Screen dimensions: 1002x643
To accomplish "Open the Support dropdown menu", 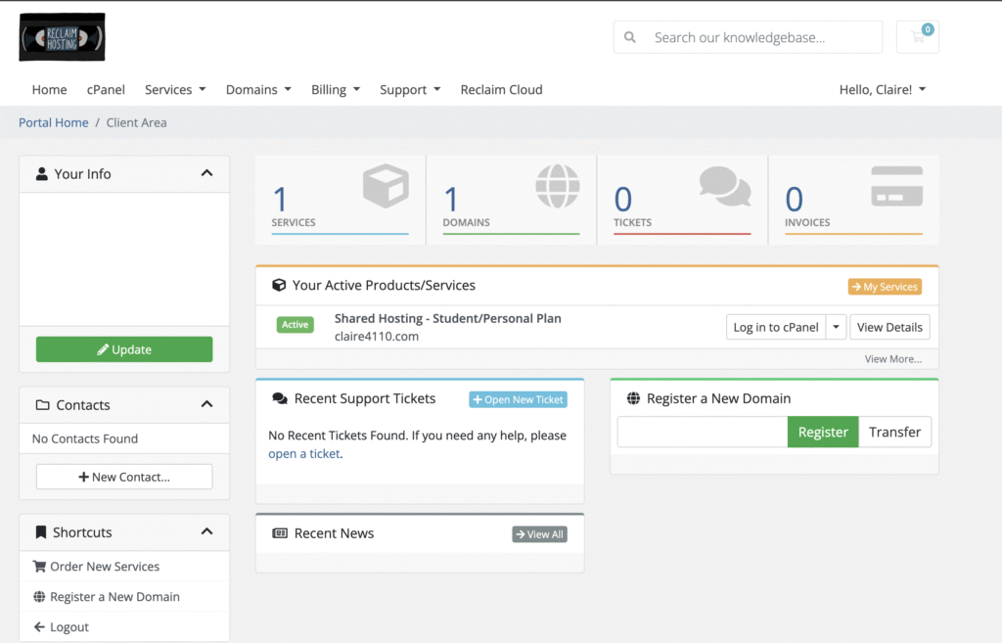I will tap(410, 89).
